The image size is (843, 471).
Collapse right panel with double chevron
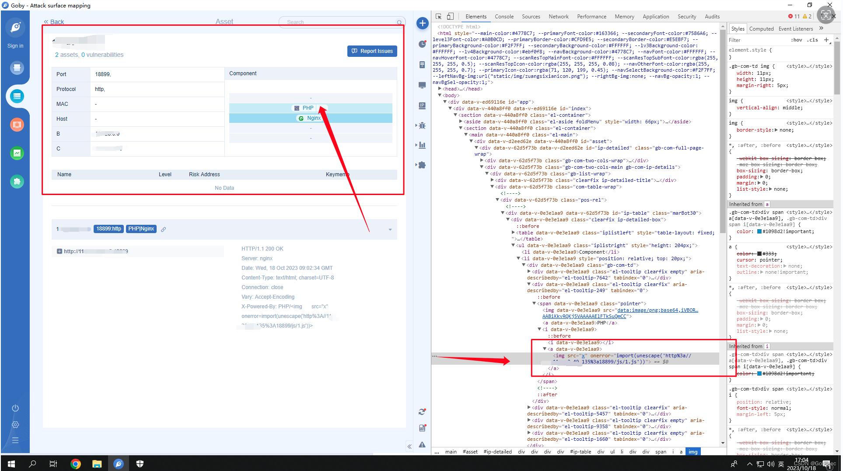[x=409, y=447]
